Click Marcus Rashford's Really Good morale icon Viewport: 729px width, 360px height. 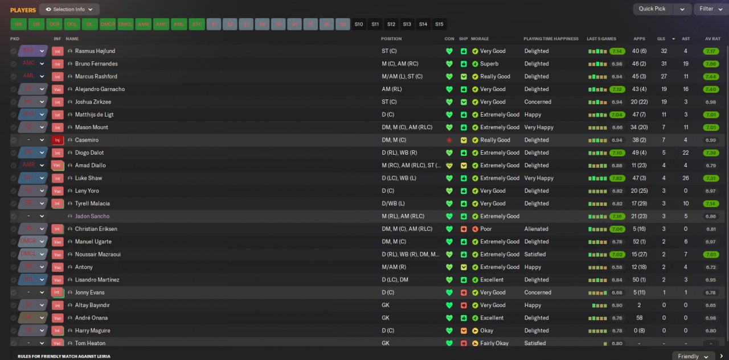coord(475,76)
